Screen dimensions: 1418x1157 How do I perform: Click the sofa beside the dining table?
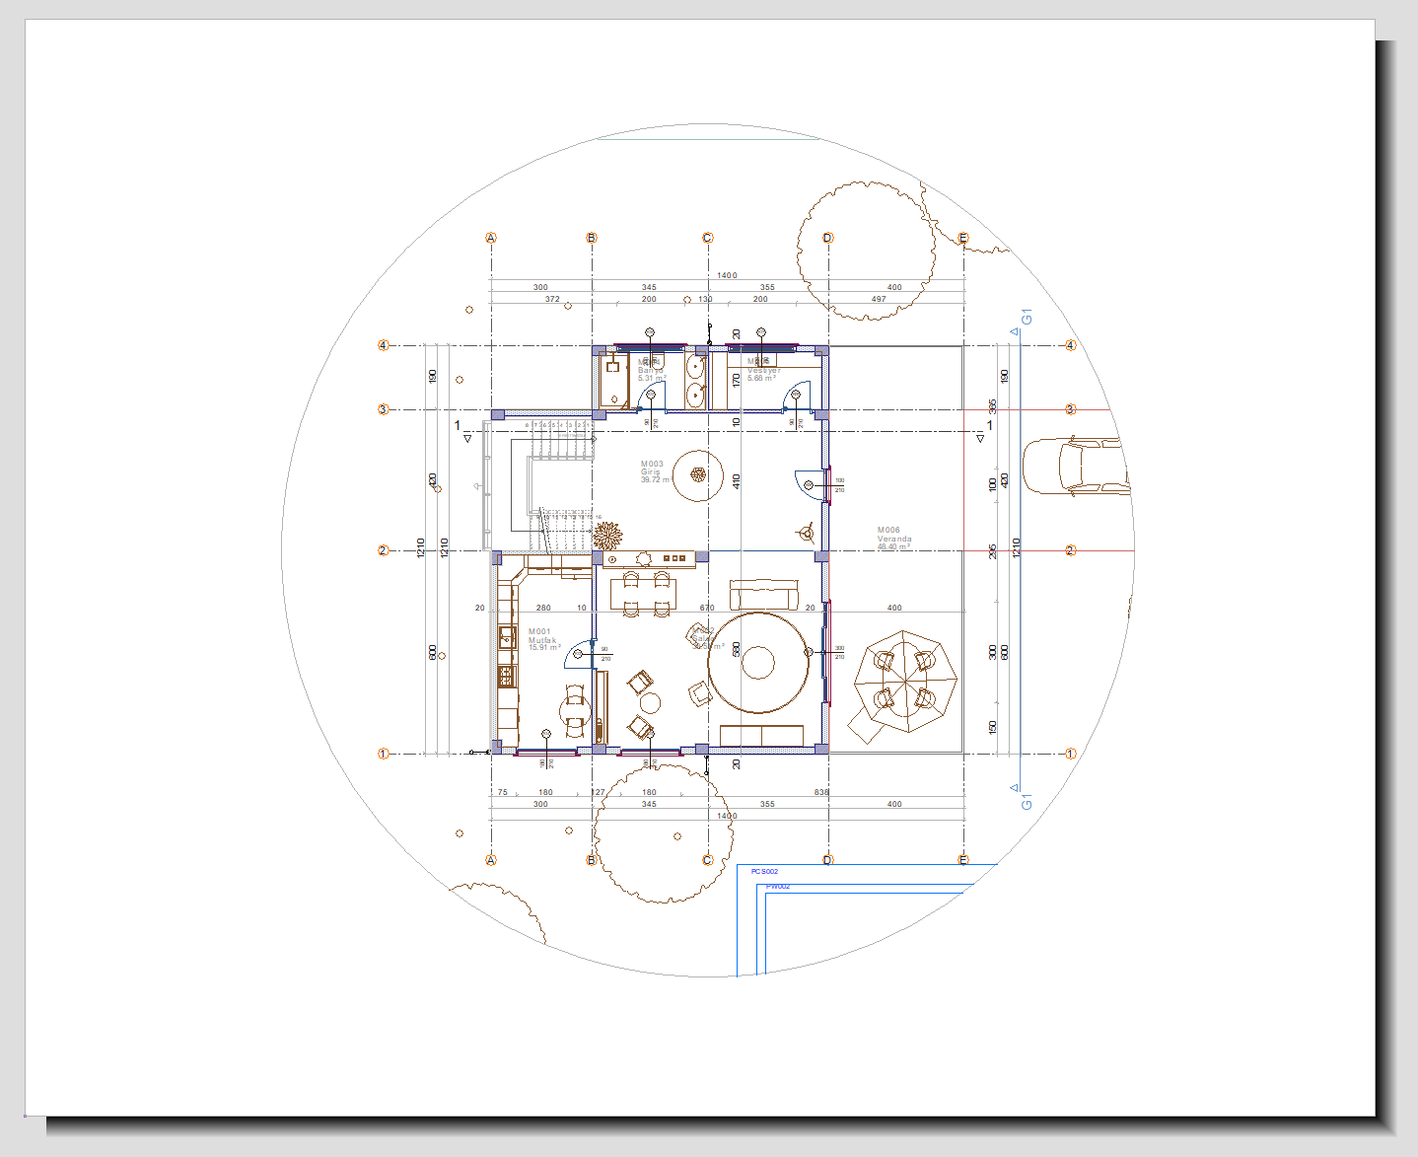click(764, 595)
